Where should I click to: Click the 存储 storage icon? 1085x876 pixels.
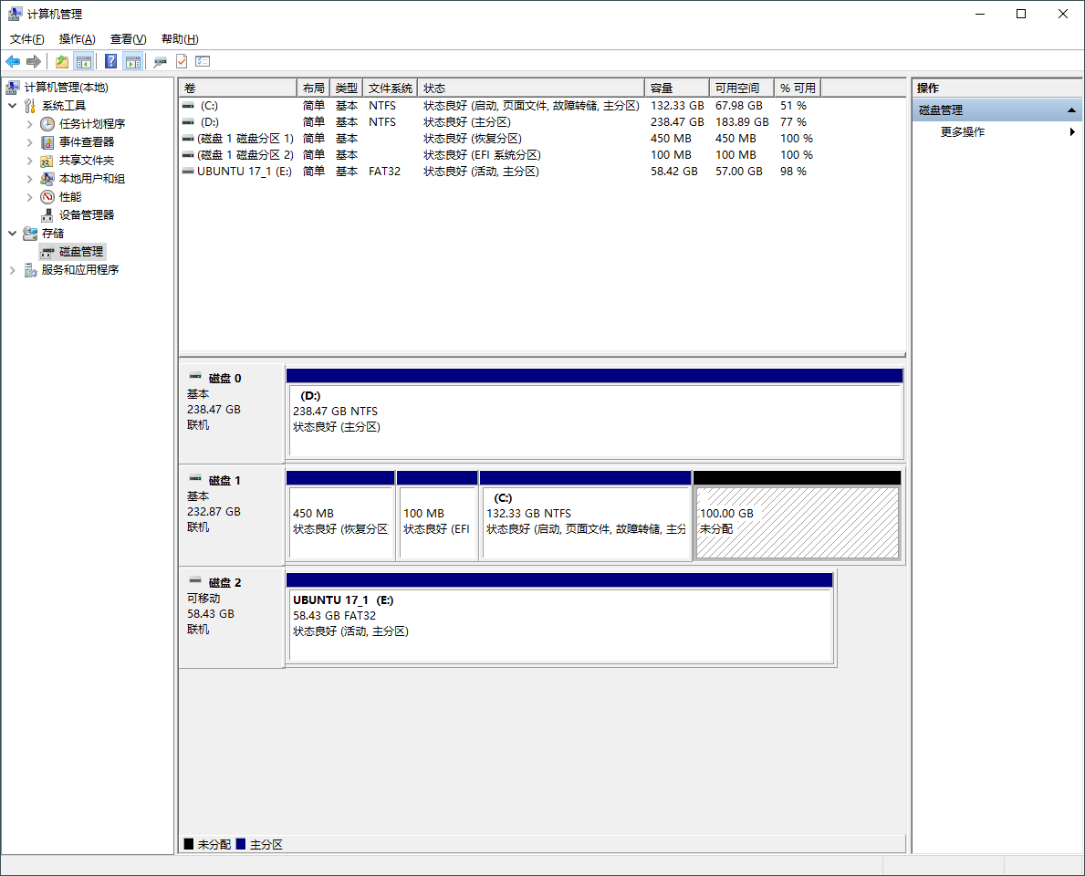coord(30,234)
